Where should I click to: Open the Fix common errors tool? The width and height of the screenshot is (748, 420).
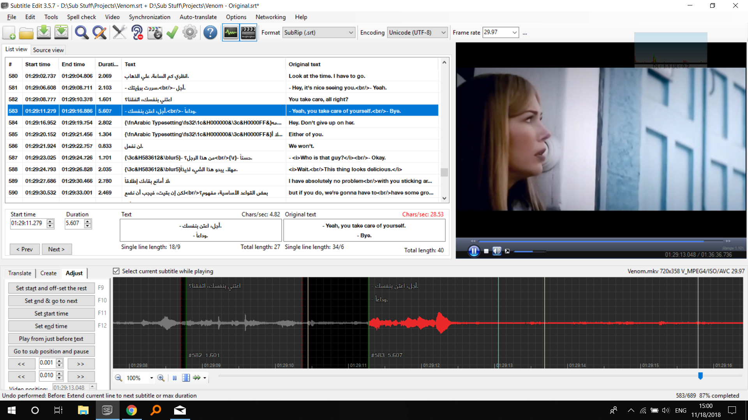pyautogui.click(x=120, y=32)
